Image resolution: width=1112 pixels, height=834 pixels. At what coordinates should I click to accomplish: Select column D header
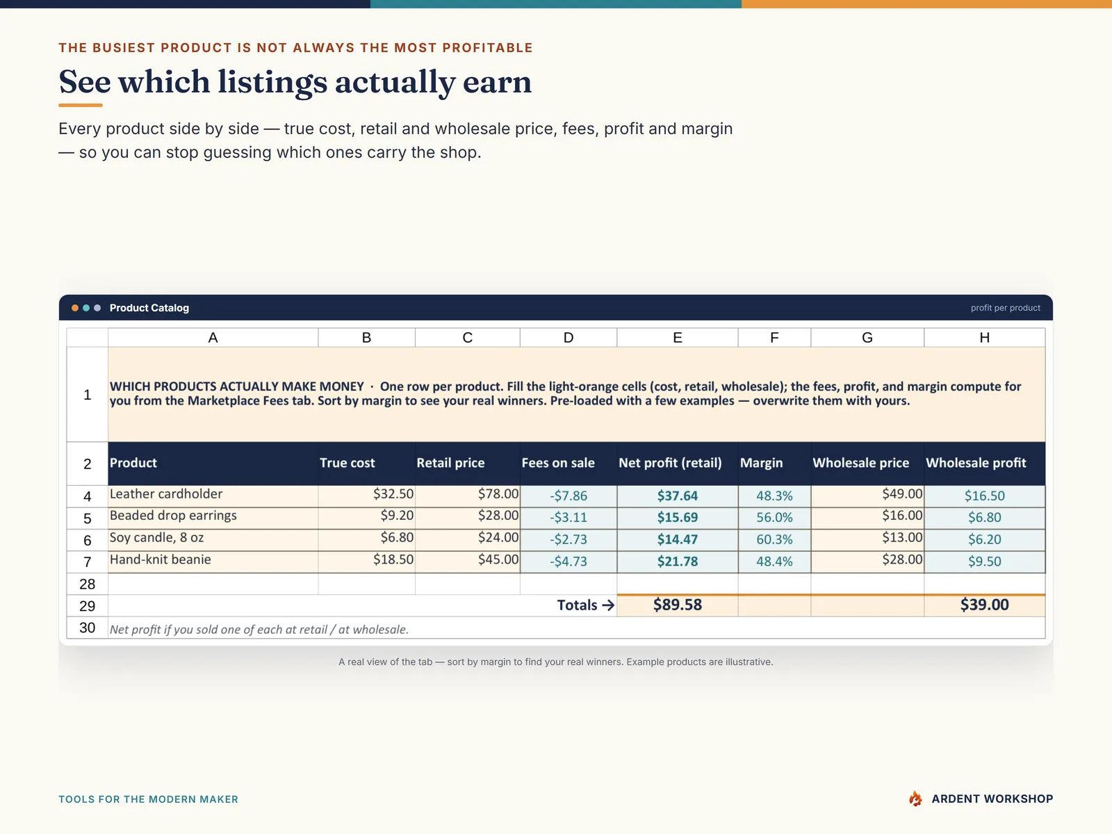[569, 338]
